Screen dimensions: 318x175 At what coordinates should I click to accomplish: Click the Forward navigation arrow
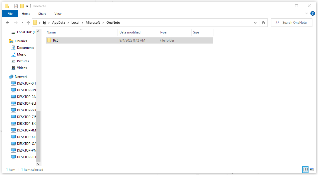point(16,23)
